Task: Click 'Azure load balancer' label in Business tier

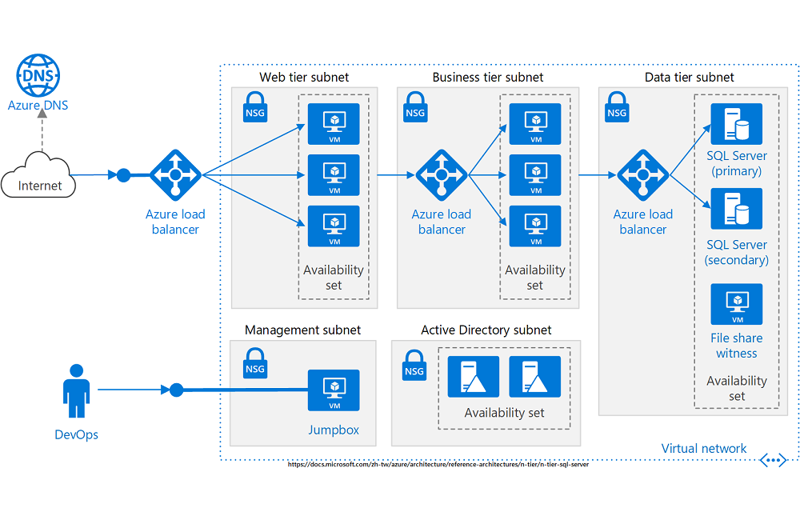Action: pos(442,222)
